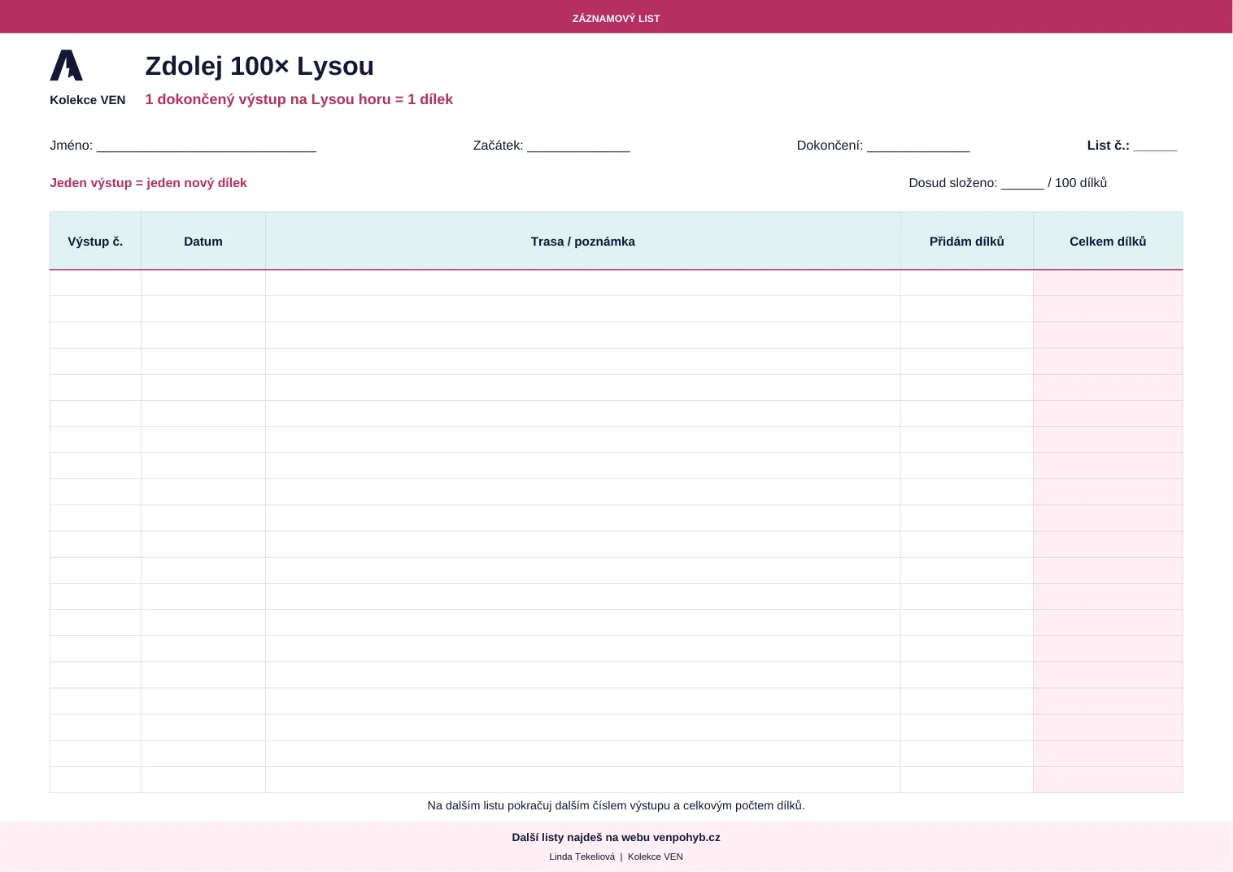
Task: Click the Jméno blank line field
Action: 207,146
